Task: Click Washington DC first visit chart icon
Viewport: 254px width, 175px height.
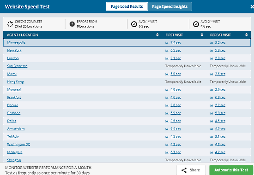Action: (167, 145)
